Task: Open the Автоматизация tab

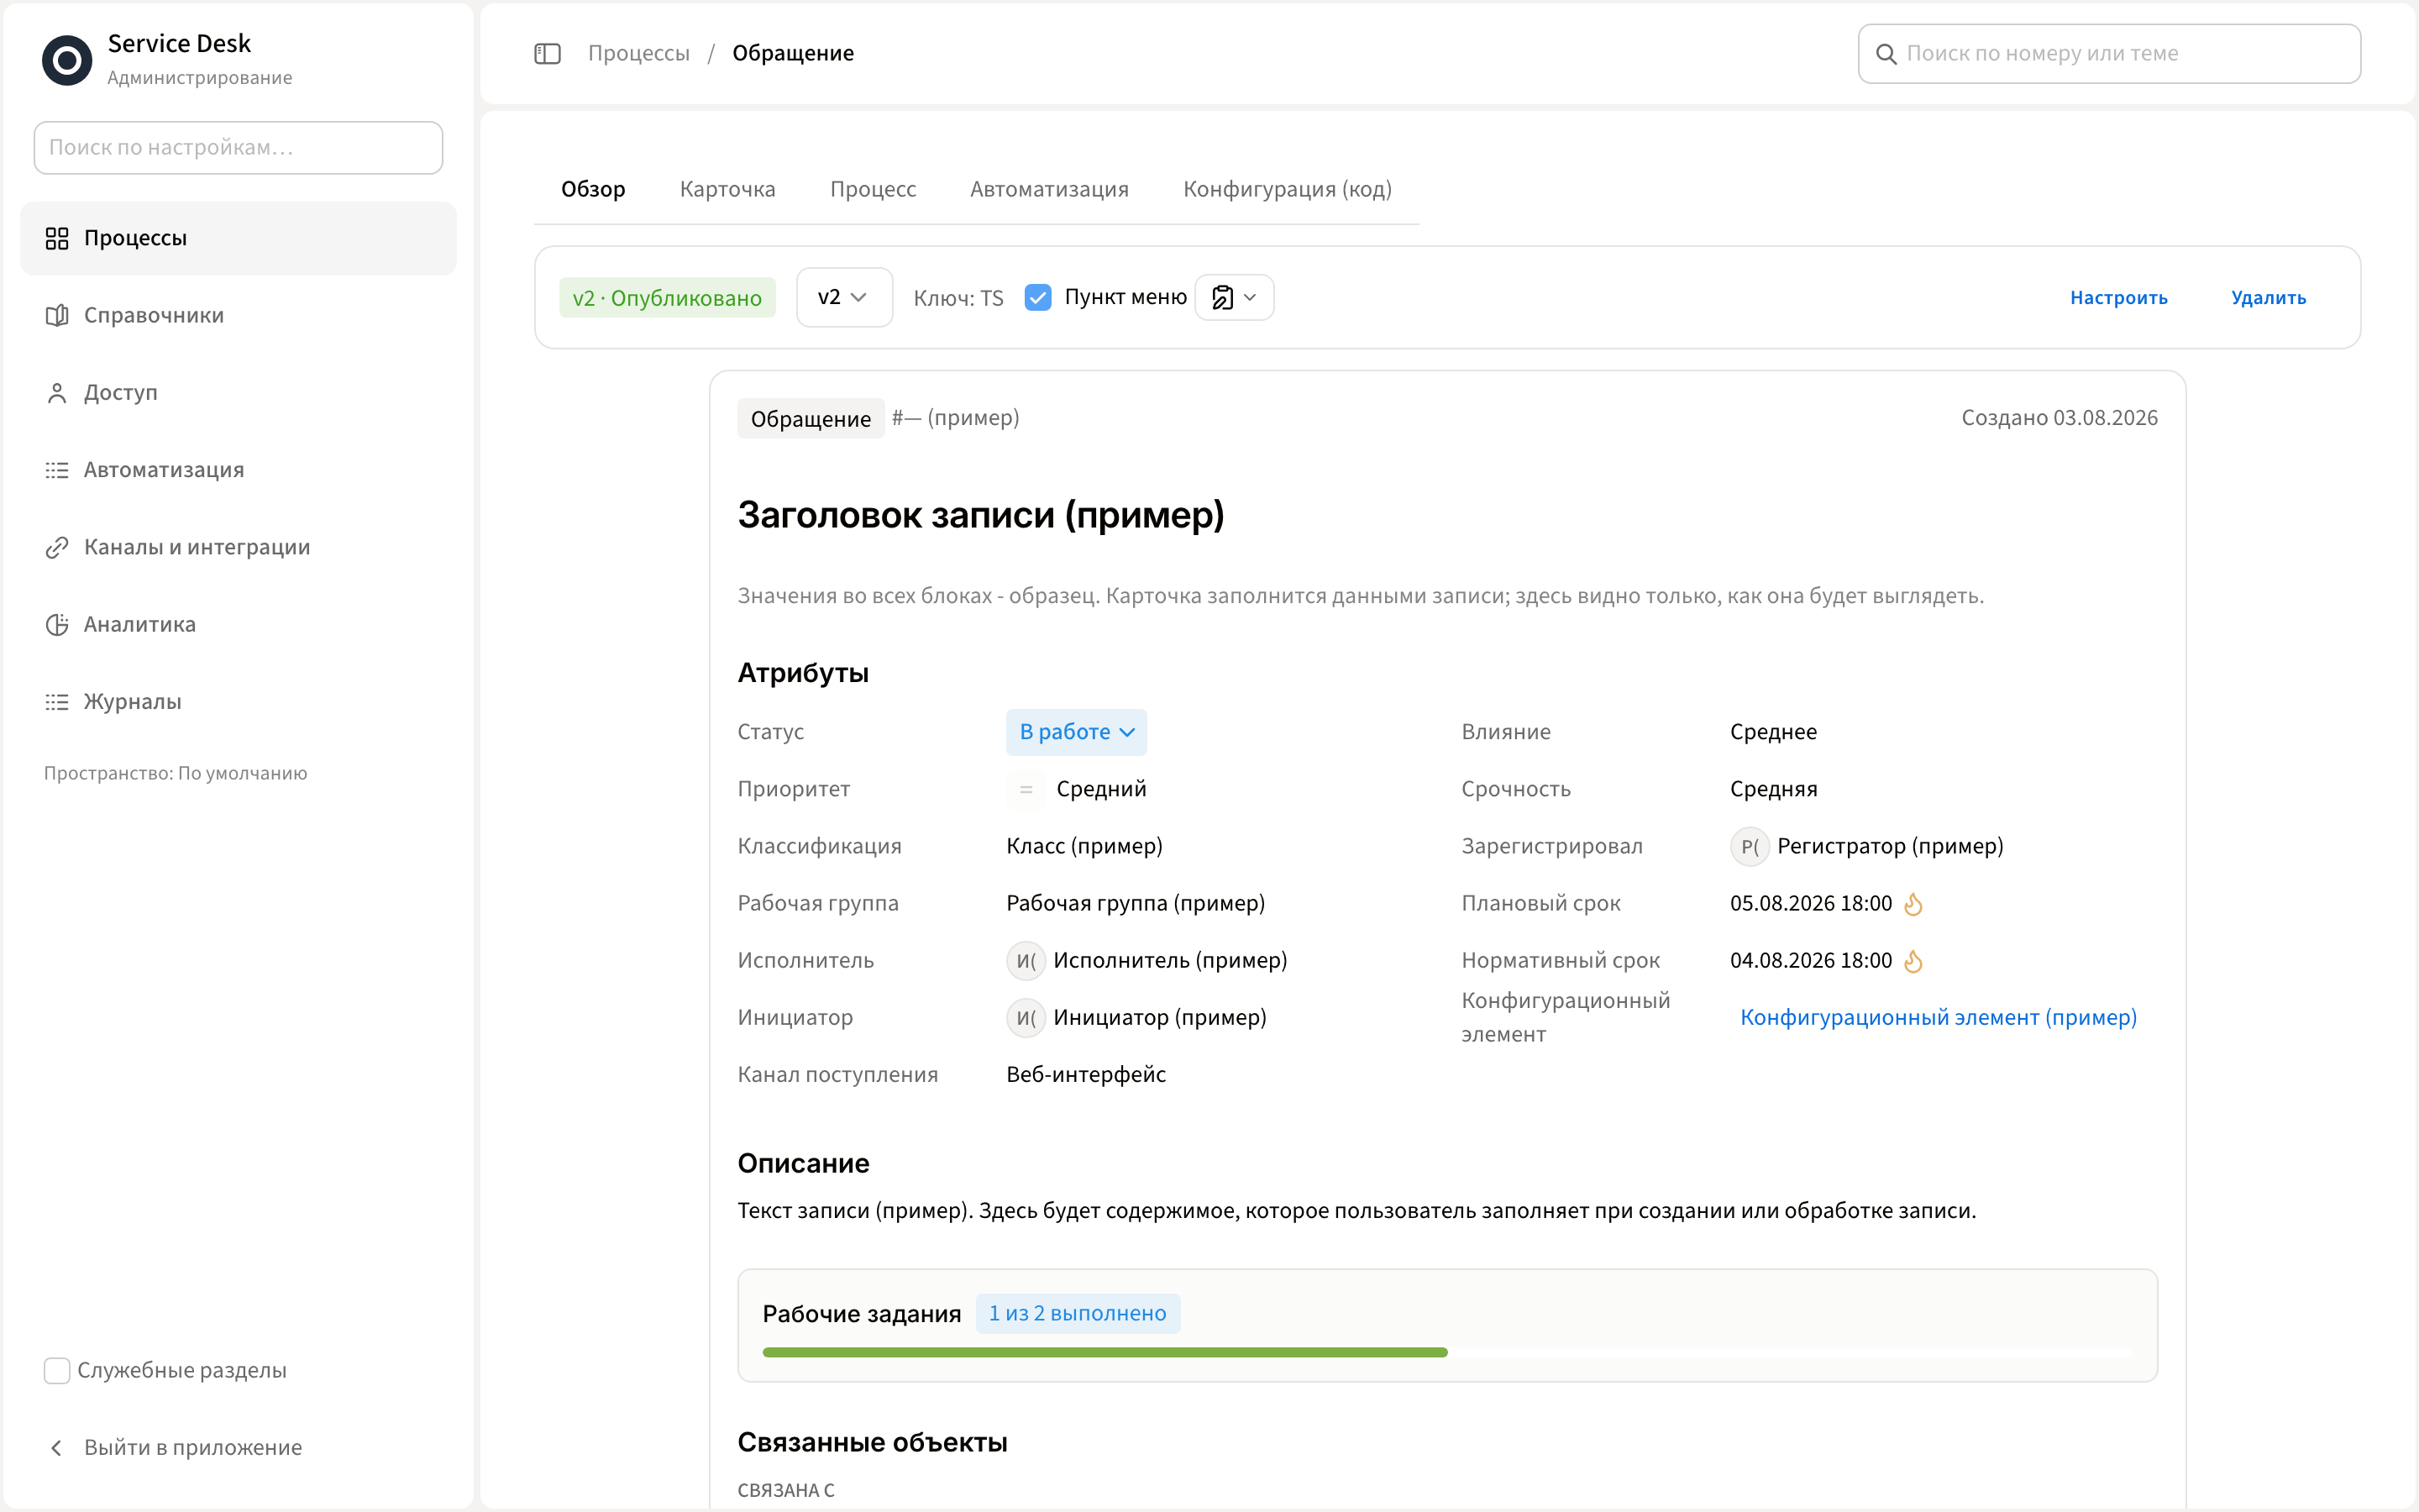Action: [x=1050, y=189]
